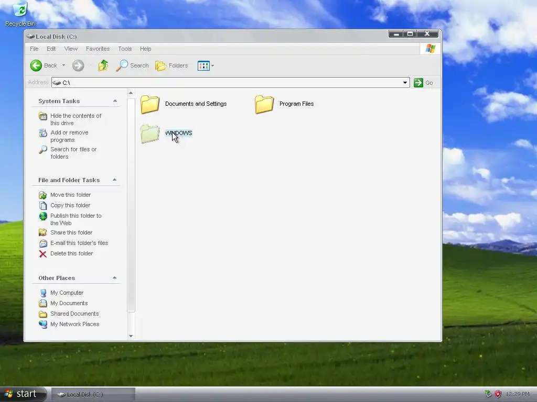Click the Move this folder icon

point(43,195)
